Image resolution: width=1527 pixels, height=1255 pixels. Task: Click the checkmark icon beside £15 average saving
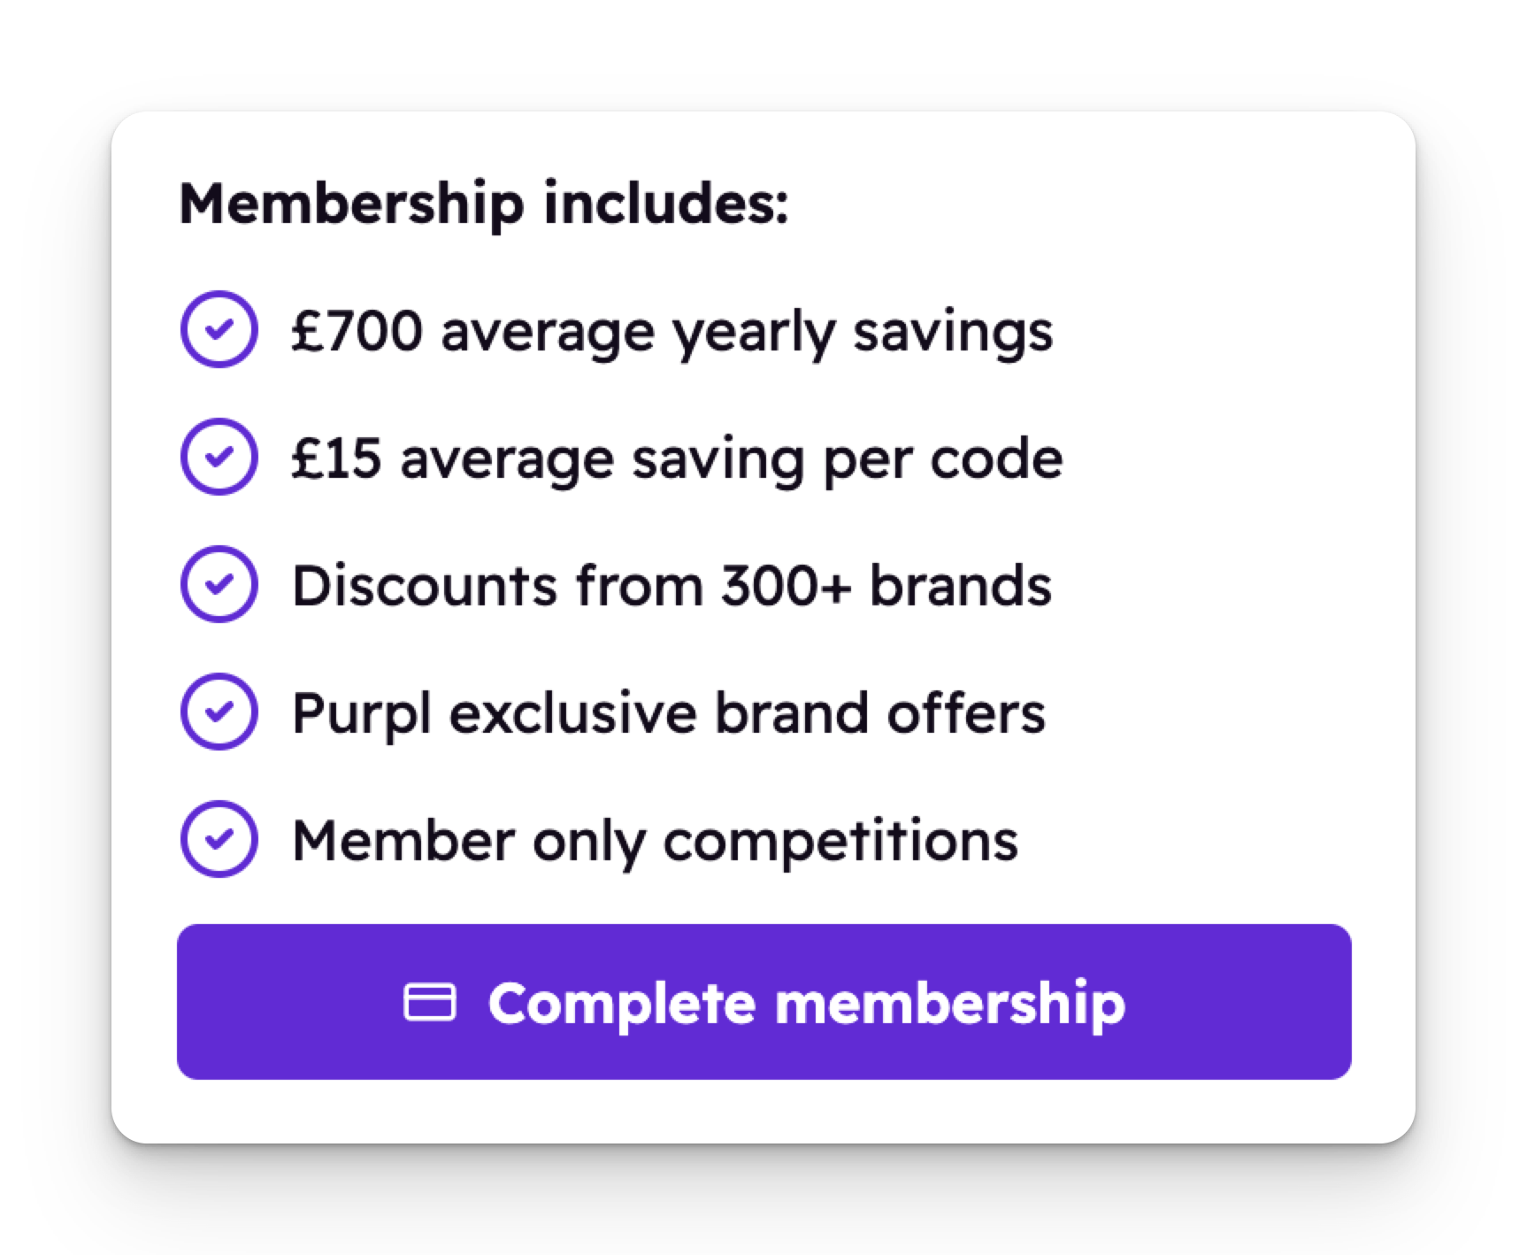click(x=219, y=457)
